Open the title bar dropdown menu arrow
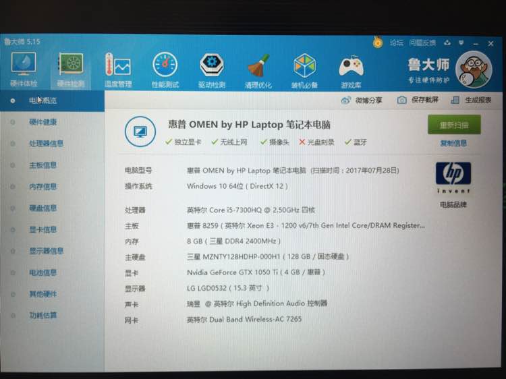This screenshot has width=506, height=379. pyautogui.click(x=461, y=42)
